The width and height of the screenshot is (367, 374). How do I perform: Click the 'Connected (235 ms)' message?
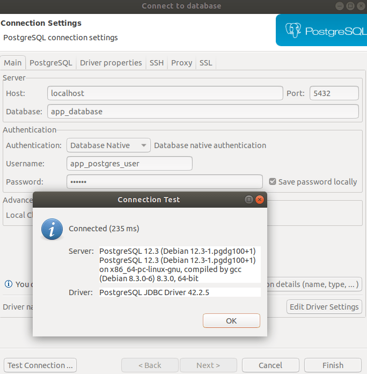[x=104, y=229]
